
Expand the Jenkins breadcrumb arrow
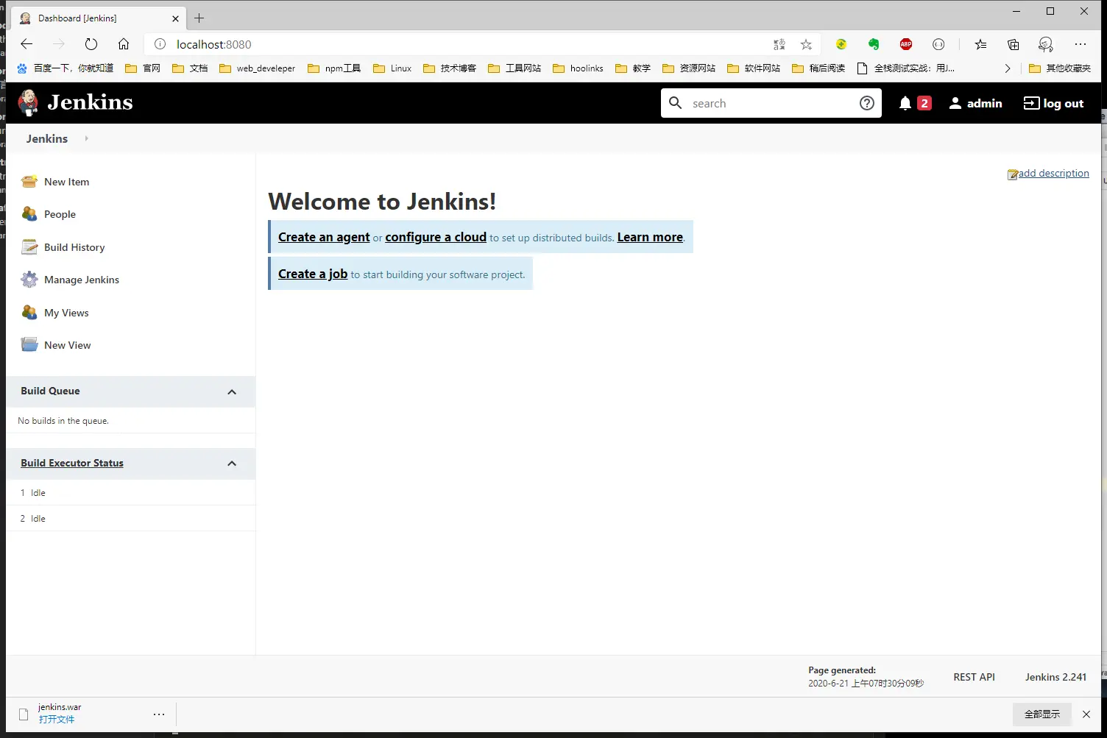pyautogui.click(x=86, y=138)
